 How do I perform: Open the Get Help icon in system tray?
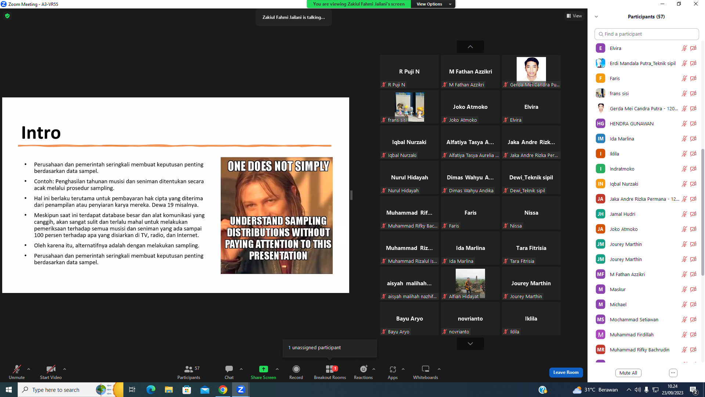click(x=542, y=390)
